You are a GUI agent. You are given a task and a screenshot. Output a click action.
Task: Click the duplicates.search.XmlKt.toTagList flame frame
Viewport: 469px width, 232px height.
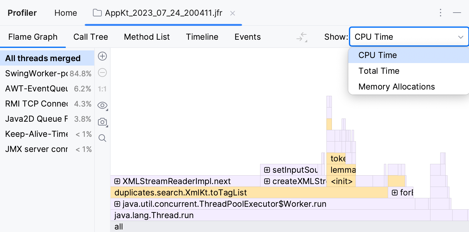tap(180, 193)
